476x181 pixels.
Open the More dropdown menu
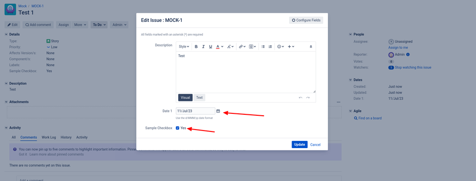click(x=80, y=25)
